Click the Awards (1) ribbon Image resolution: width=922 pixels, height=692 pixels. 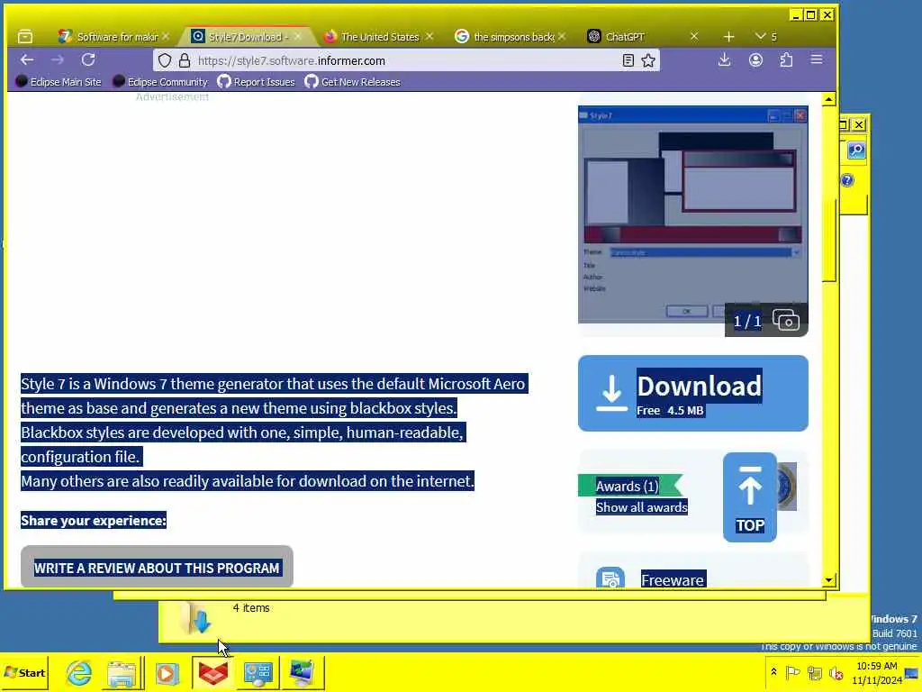tap(629, 486)
